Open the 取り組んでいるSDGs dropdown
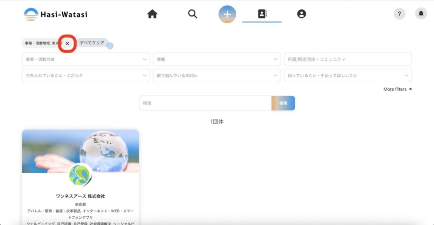This screenshot has width=434, height=225. tap(217, 75)
